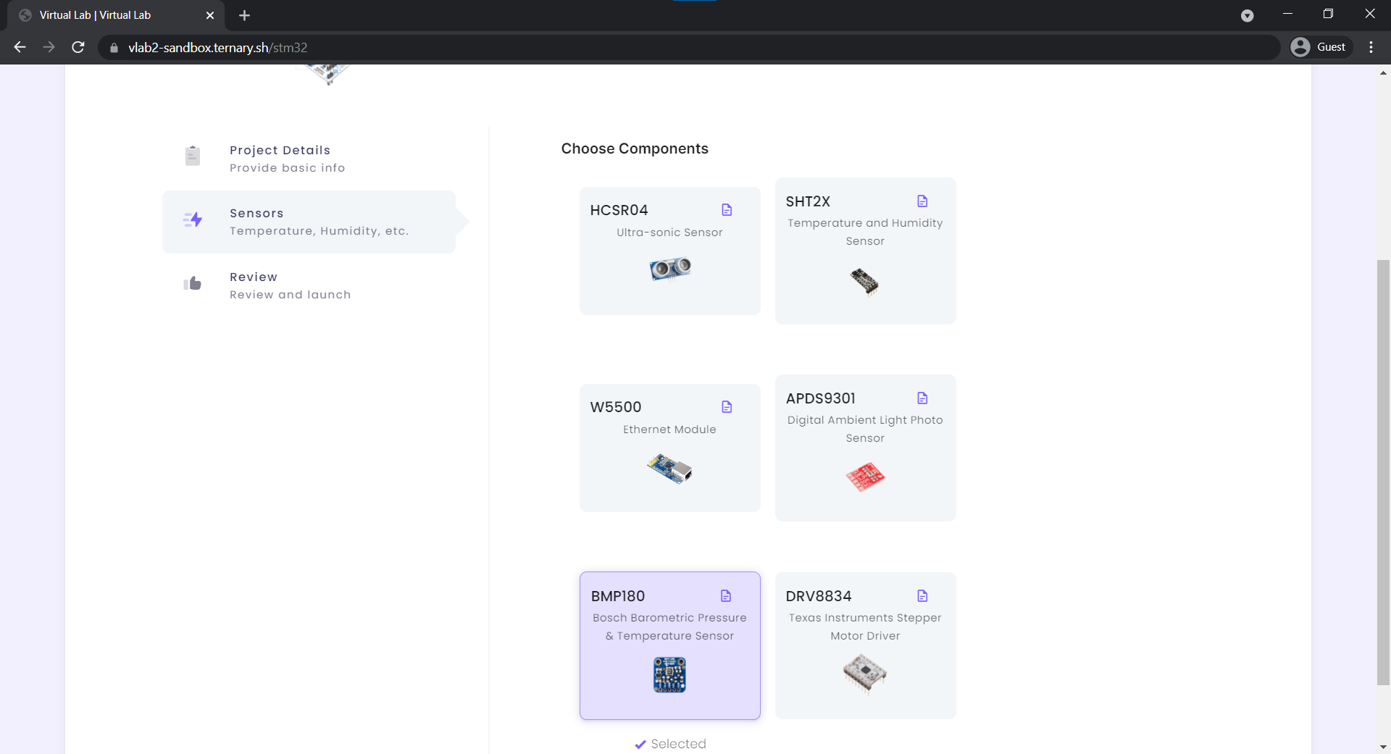Click the scrollbar down arrow
Viewport: 1391px width, 754px height.
1384,747
